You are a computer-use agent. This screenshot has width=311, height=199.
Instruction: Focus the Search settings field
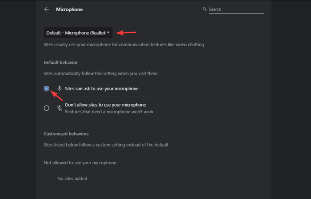(x=235, y=9)
